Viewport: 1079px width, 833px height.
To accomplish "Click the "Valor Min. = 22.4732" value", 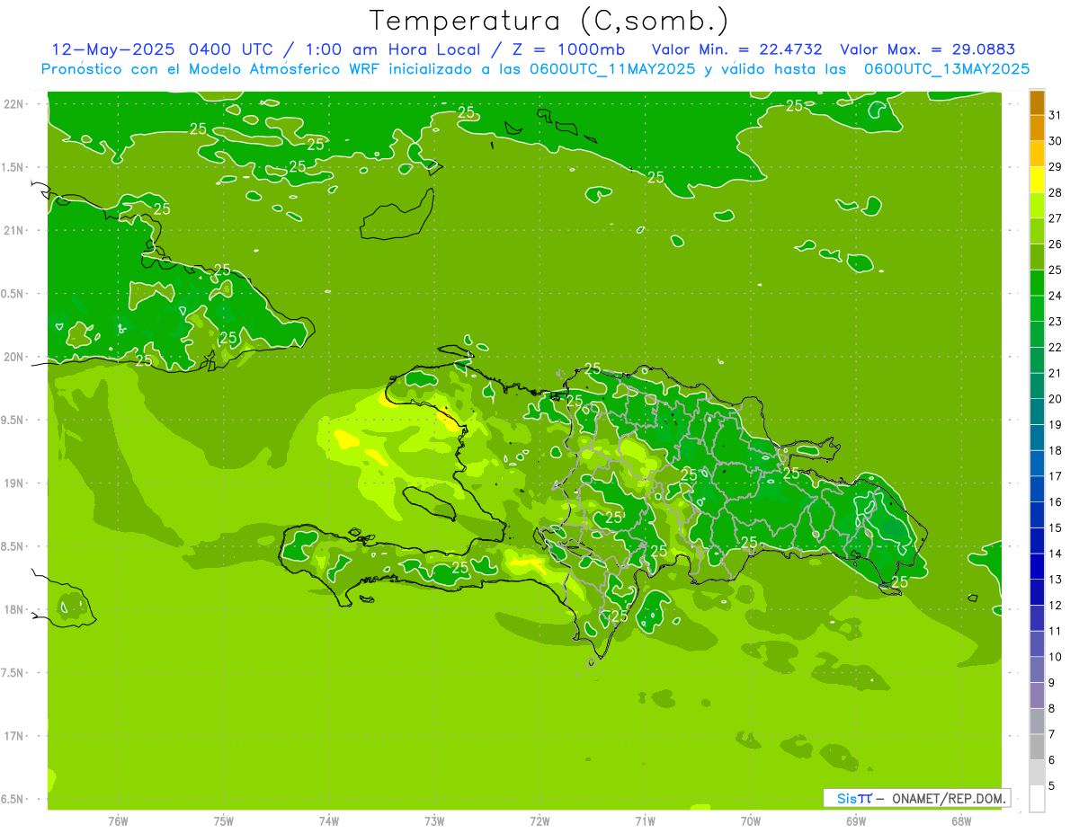I will click(x=736, y=49).
